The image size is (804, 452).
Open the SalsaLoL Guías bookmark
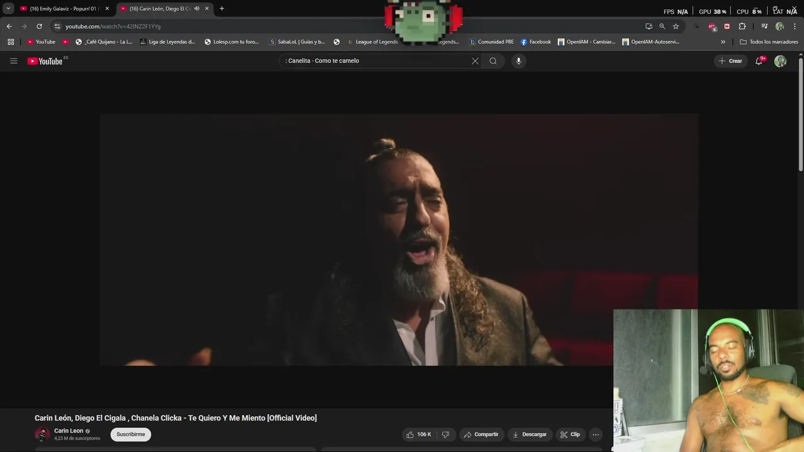coord(296,42)
